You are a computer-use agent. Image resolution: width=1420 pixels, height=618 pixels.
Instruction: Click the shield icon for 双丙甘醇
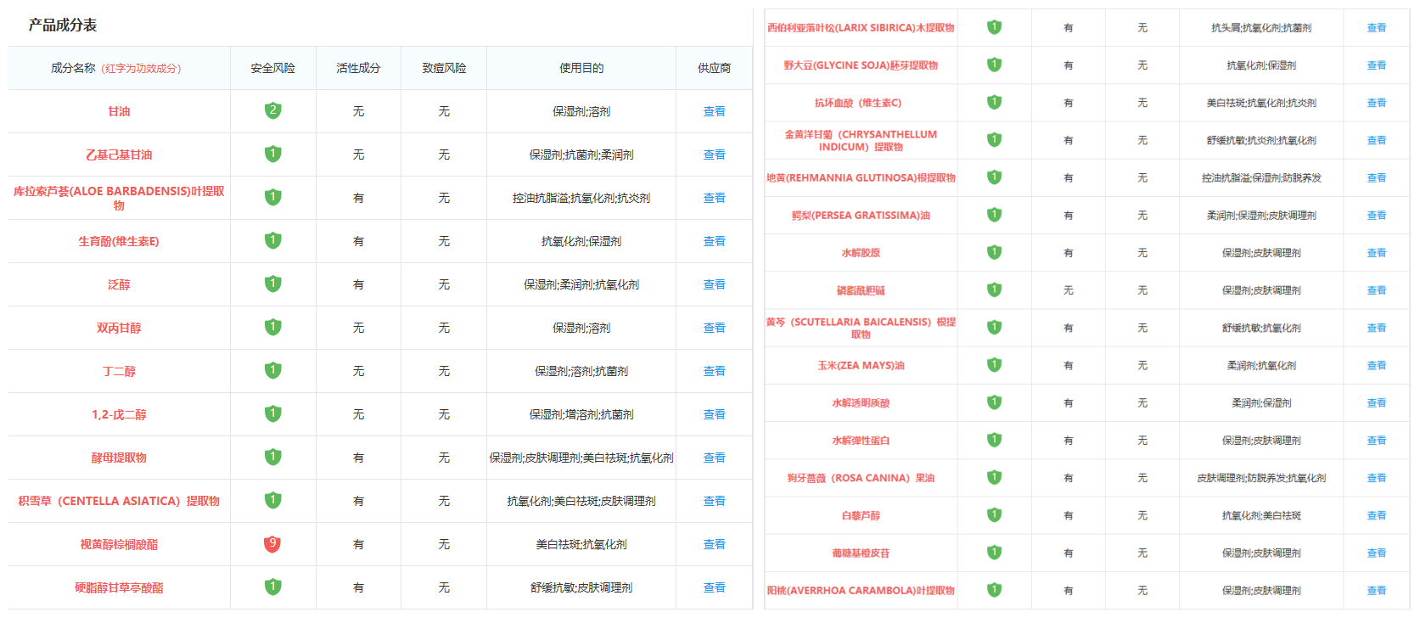click(x=272, y=327)
